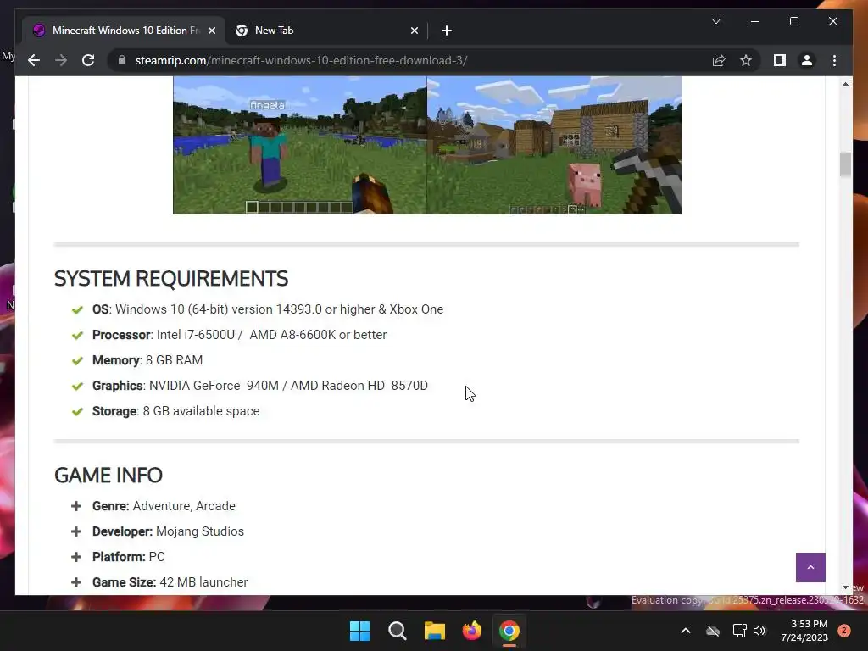Open the Chrome side panel
This screenshot has height=651, width=868.
780,60
